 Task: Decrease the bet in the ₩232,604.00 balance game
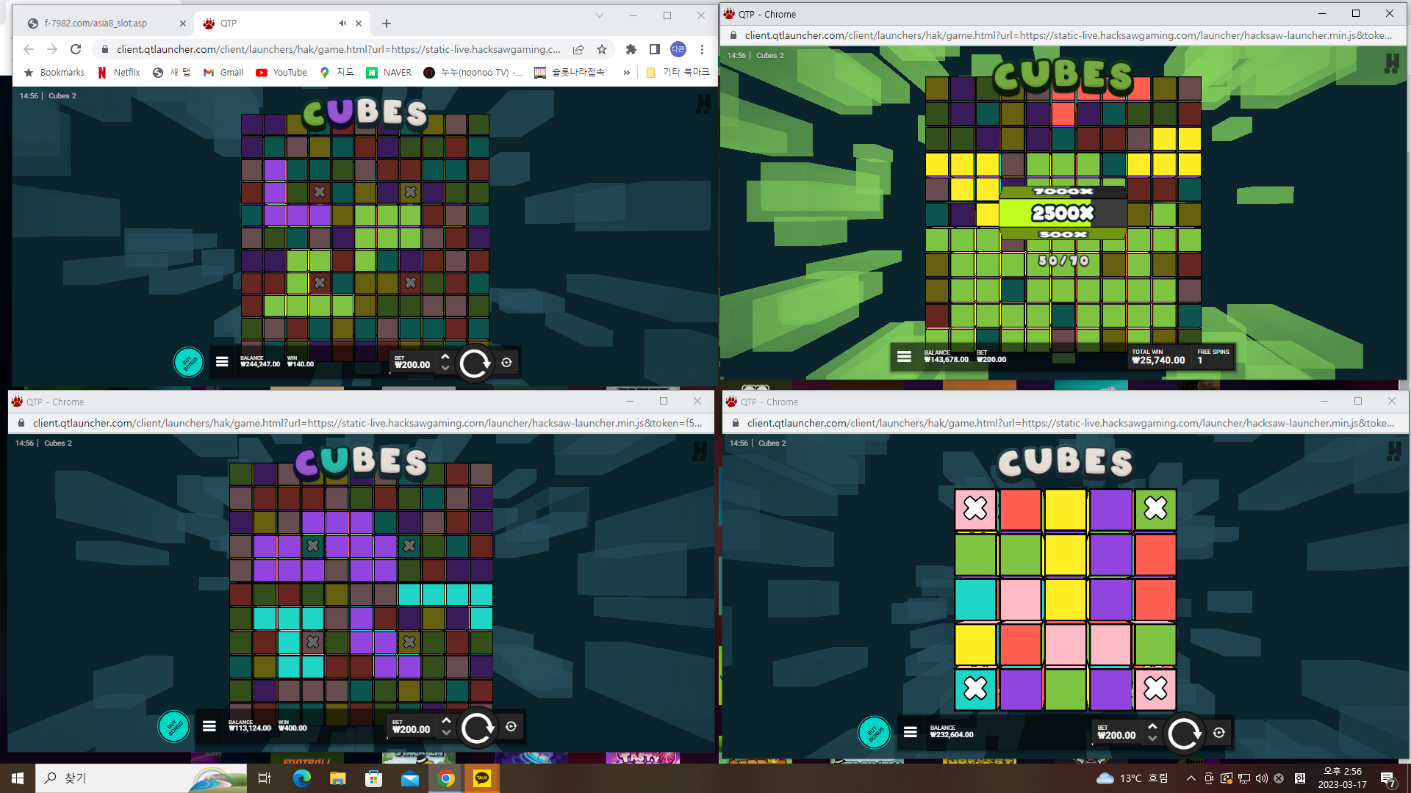(1152, 739)
